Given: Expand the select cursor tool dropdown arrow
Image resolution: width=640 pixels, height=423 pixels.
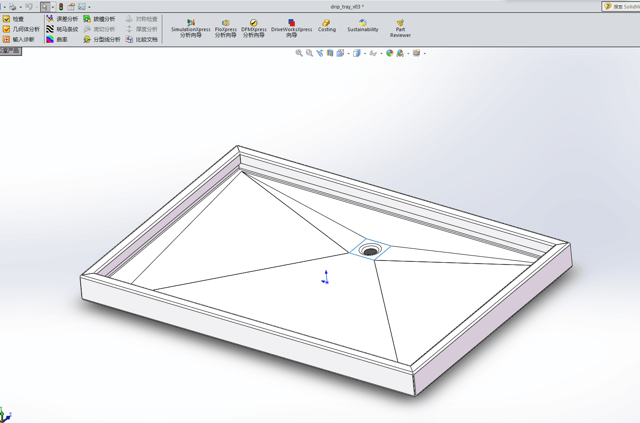Looking at the screenshot, I should (53, 7).
